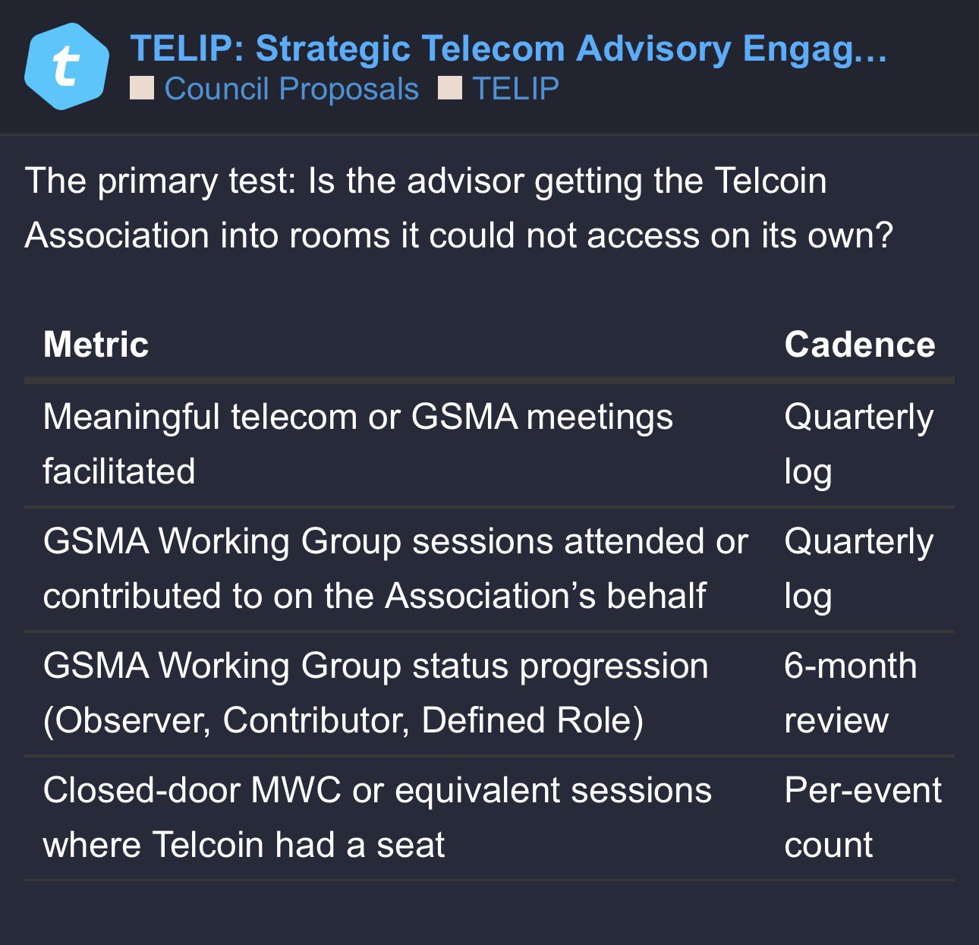Click the '6-month review' cadence cell

[850, 692]
